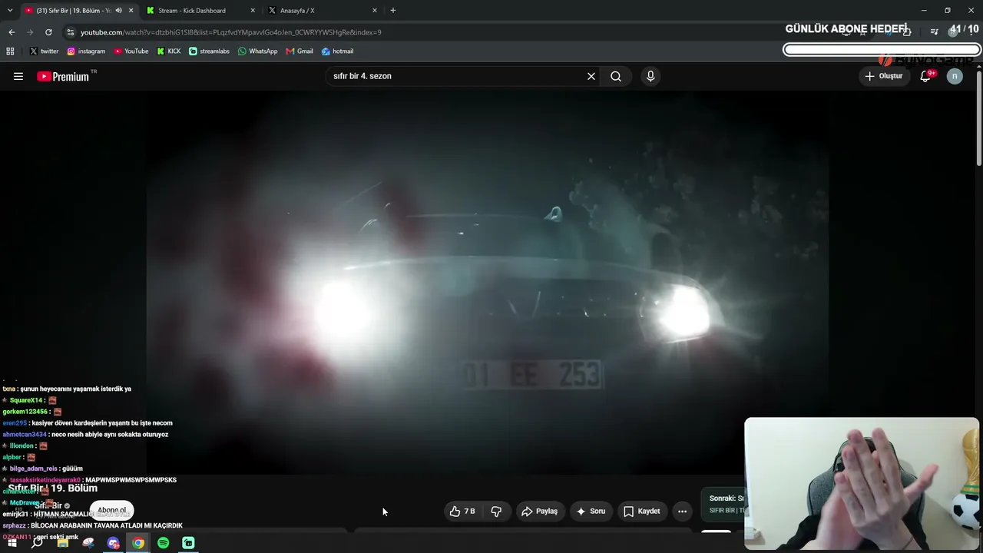Click ahmetcan3434's chat message

point(85,435)
